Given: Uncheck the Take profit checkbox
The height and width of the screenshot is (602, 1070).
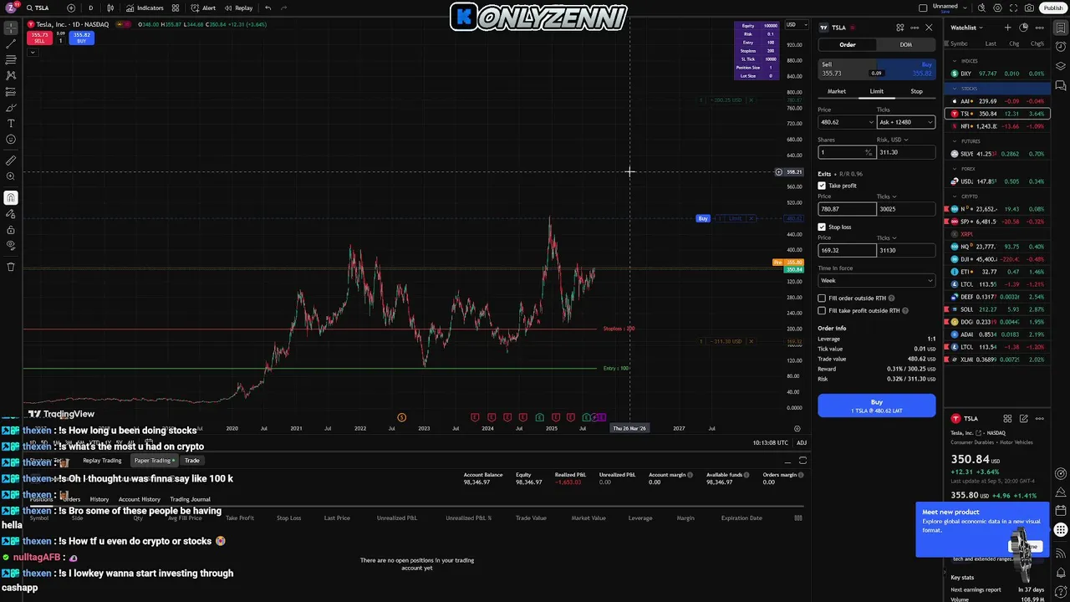Looking at the screenshot, I should 822,186.
